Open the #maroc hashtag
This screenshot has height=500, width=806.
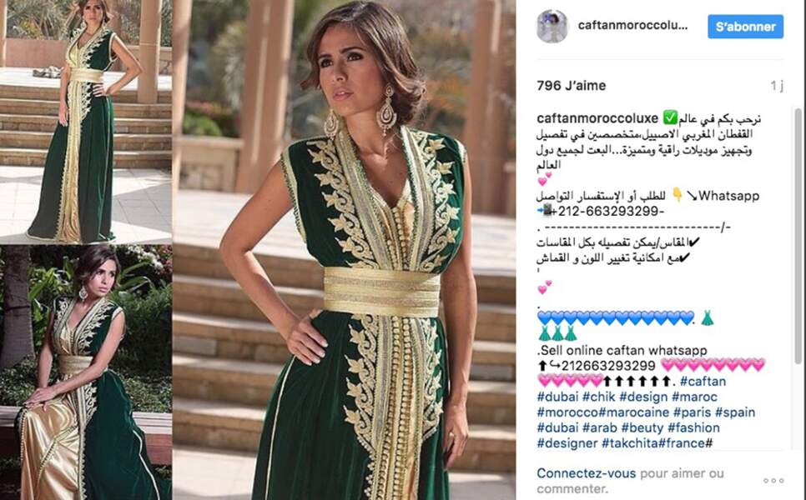[694, 397]
